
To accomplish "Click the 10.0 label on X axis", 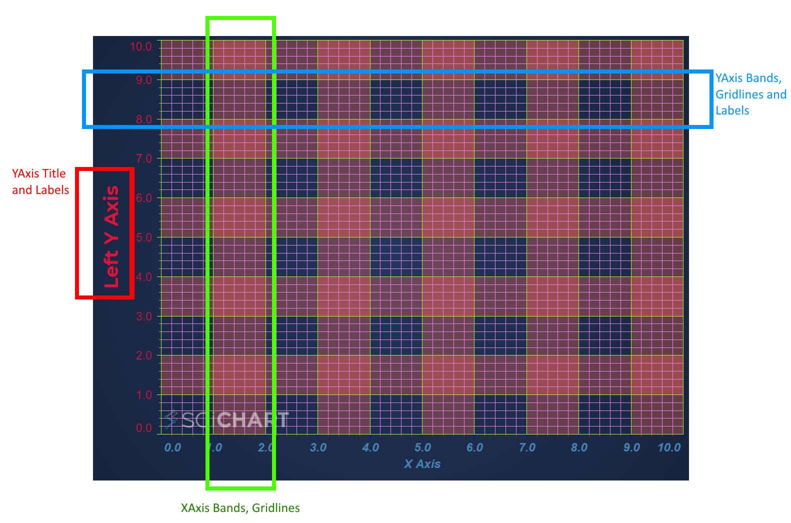I will 668,447.
